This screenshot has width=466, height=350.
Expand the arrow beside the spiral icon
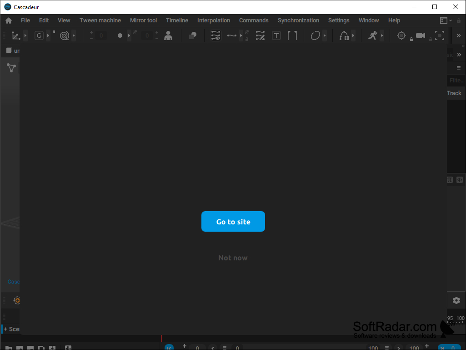(74, 36)
